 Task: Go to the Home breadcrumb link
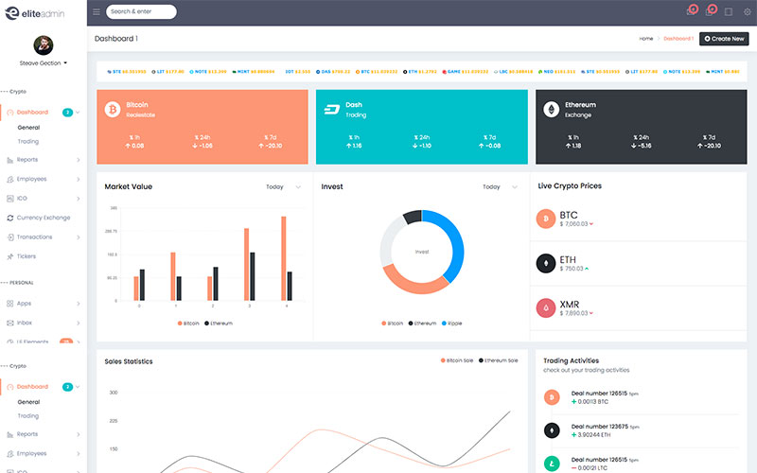646,39
